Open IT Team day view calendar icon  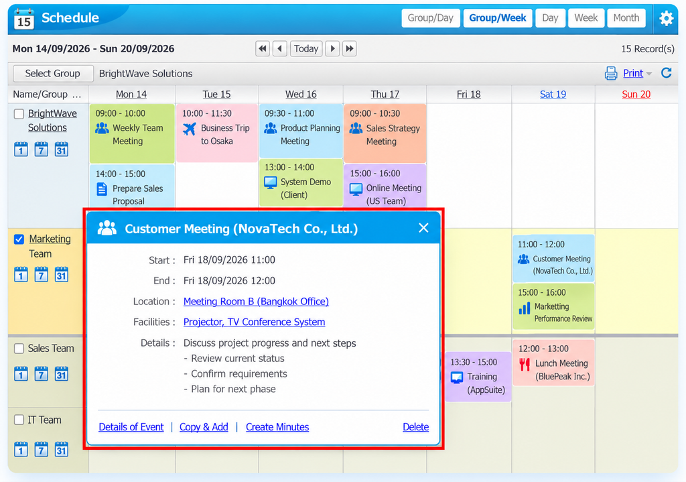(21, 449)
